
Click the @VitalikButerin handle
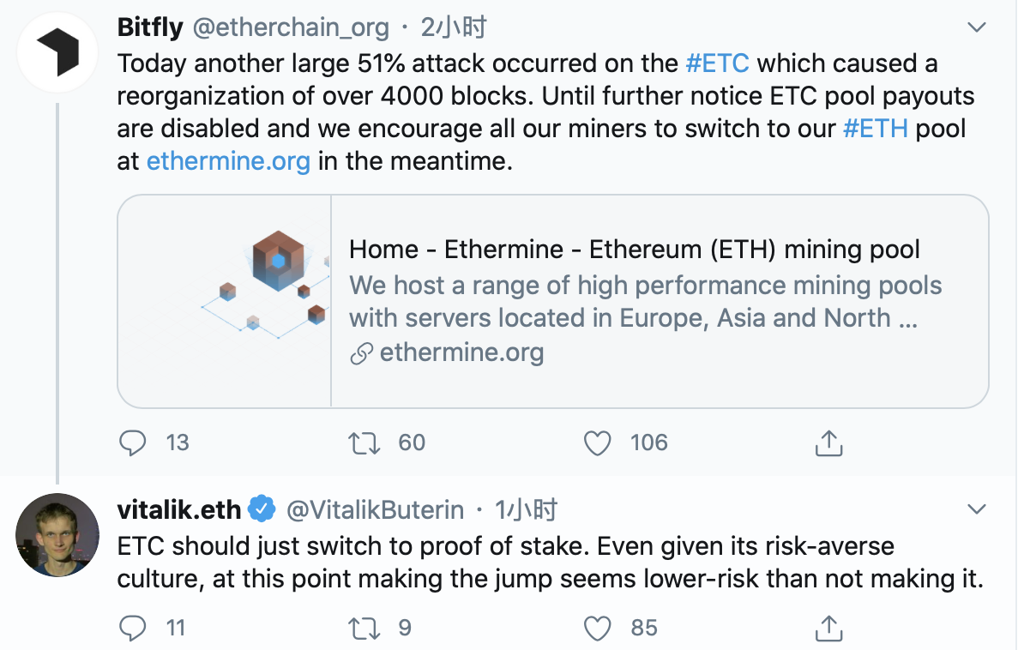(376, 509)
